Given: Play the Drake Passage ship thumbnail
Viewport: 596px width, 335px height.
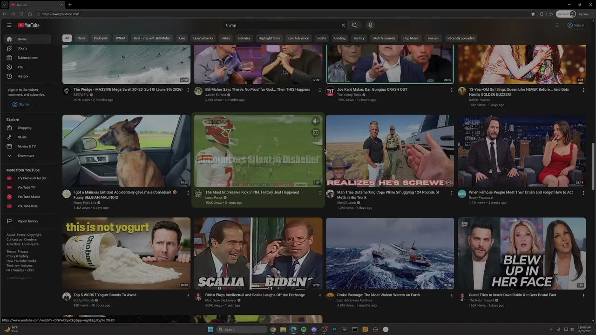Looking at the screenshot, I should (x=390, y=254).
